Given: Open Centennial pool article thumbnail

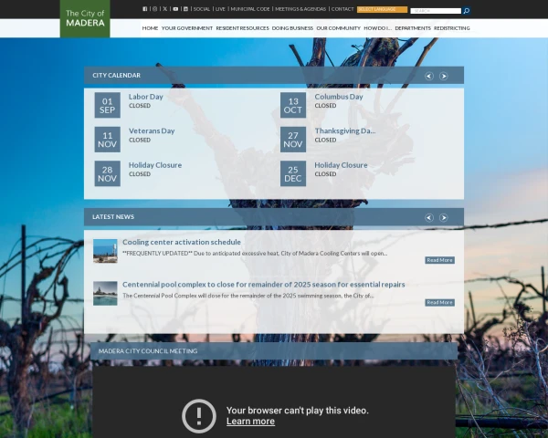Looking at the screenshot, I should [105, 294].
